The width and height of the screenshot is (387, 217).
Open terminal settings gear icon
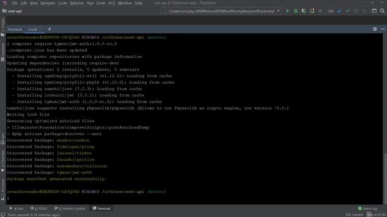(x=375, y=29)
